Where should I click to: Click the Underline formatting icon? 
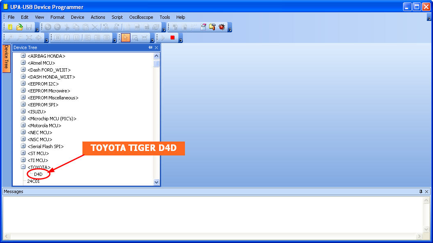(x=76, y=38)
